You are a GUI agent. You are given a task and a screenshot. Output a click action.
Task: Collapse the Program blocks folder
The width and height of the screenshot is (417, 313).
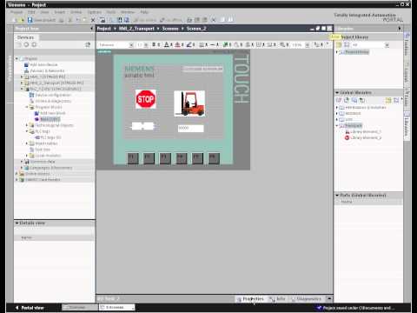point(27,107)
